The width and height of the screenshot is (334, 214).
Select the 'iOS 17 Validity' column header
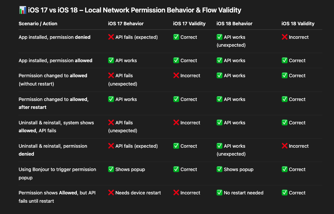(x=189, y=23)
